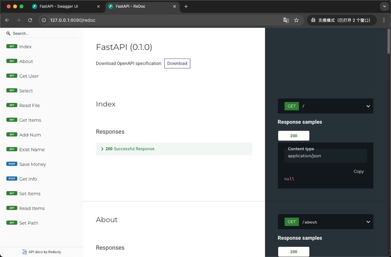Click the bookmark star in the address bar
This screenshot has width=391, height=257.
click(x=296, y=20)
